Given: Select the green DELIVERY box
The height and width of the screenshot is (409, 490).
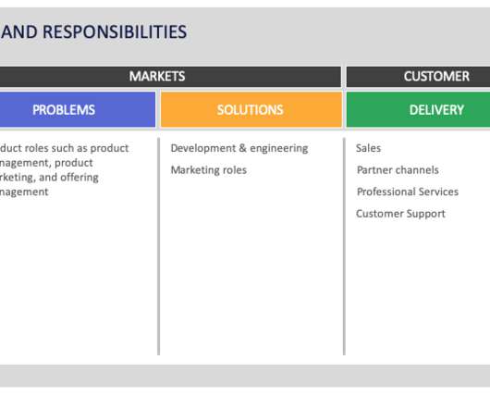Looking at the screenshot, I should [418, 110].
